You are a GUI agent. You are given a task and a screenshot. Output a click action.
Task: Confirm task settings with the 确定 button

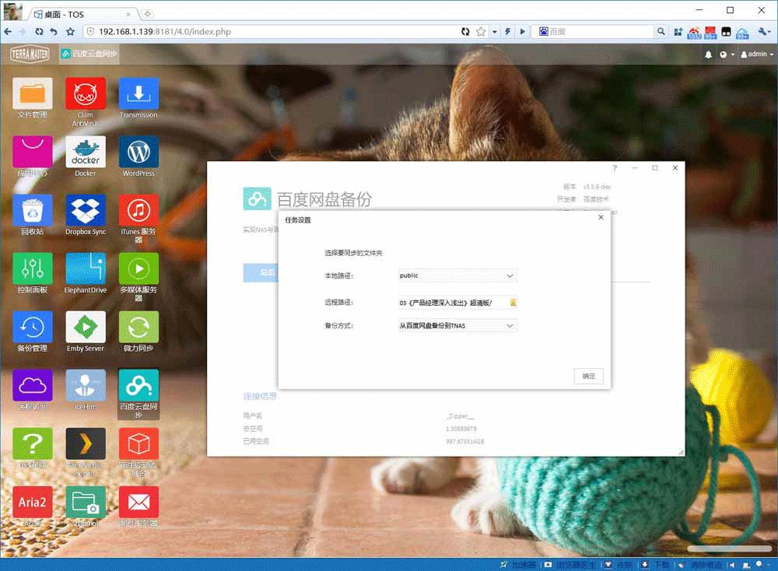click(x=589, y=376)
